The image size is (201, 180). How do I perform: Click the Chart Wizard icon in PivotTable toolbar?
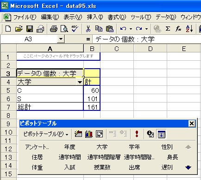coord(89,134)
